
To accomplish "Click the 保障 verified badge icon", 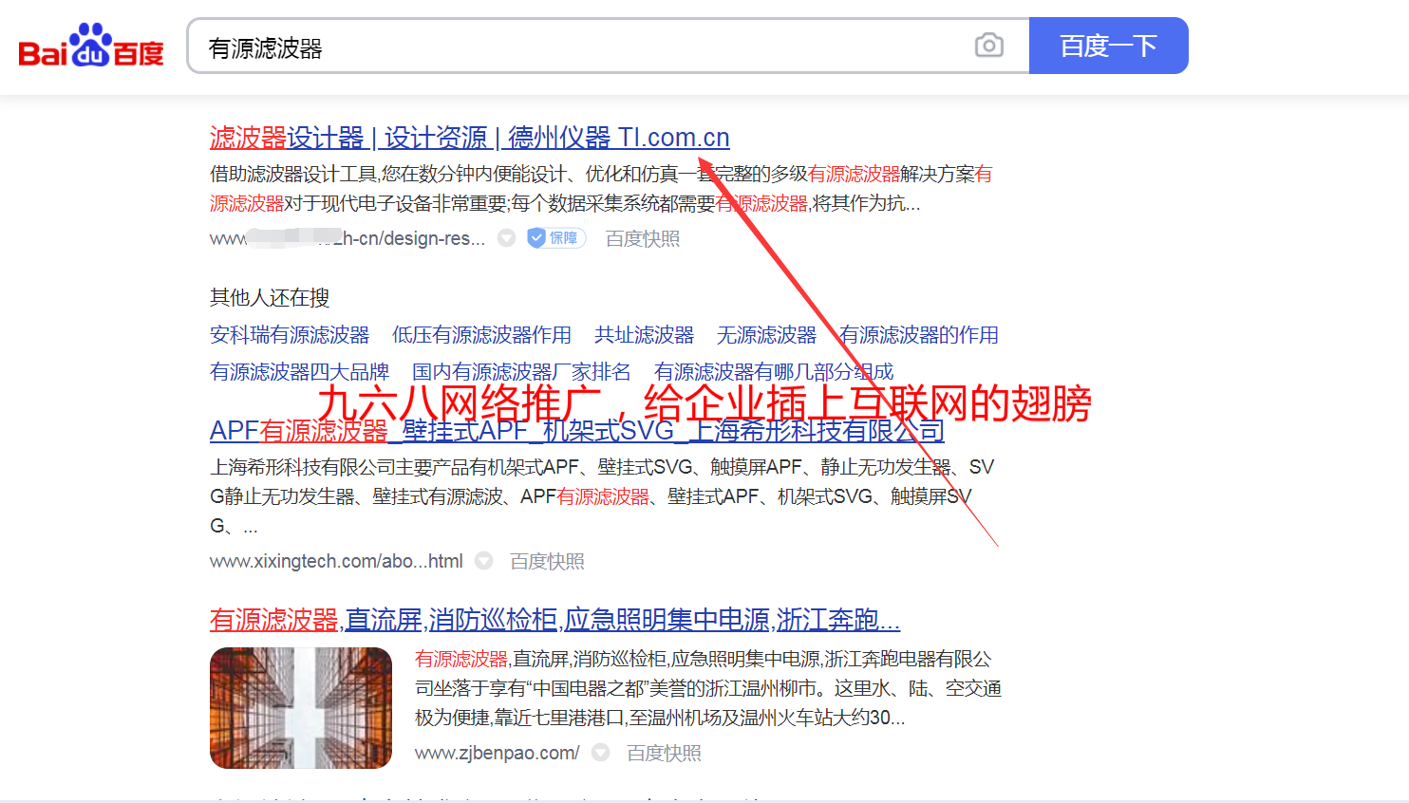I will point(555,238).
